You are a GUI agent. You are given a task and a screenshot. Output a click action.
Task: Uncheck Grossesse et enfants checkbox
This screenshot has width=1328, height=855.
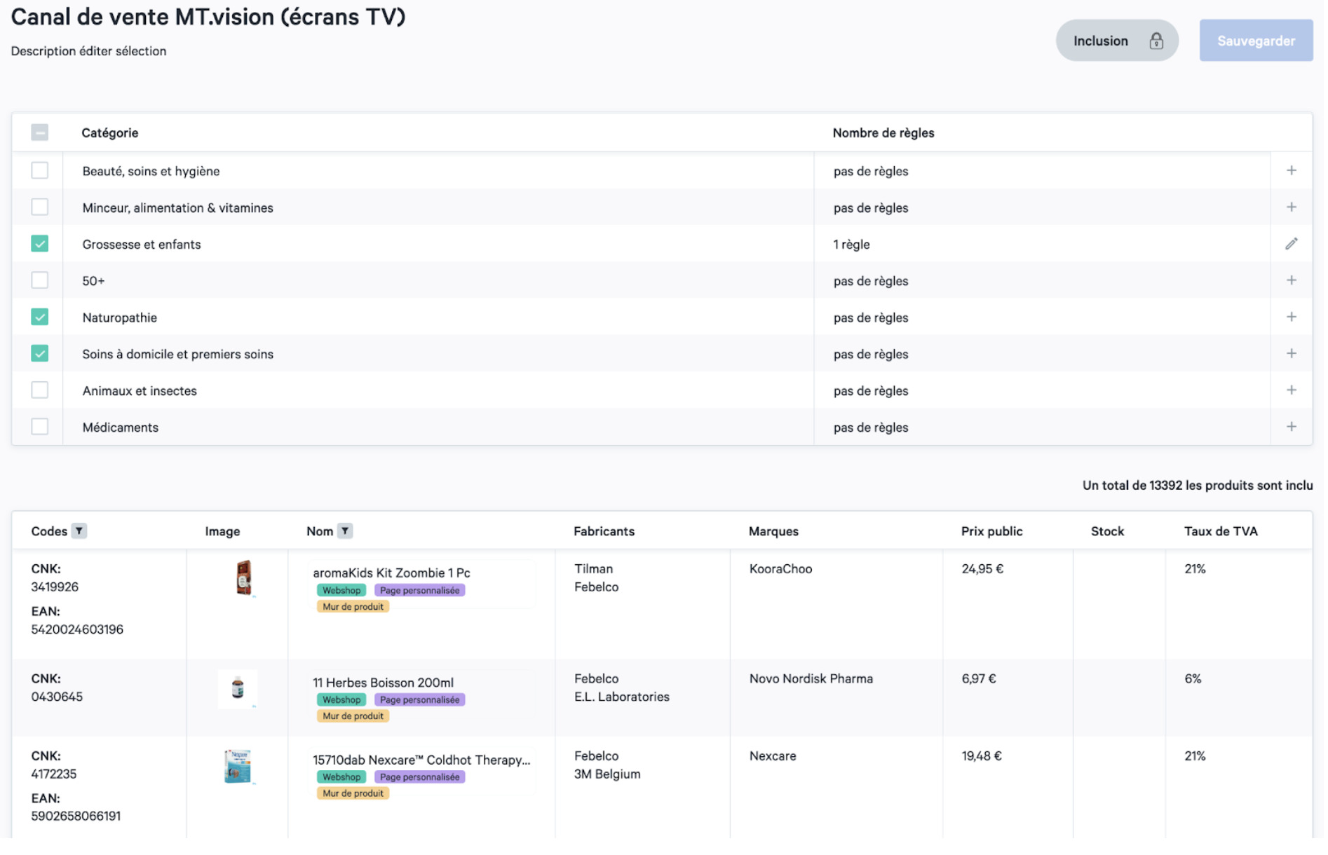(40, 244)
